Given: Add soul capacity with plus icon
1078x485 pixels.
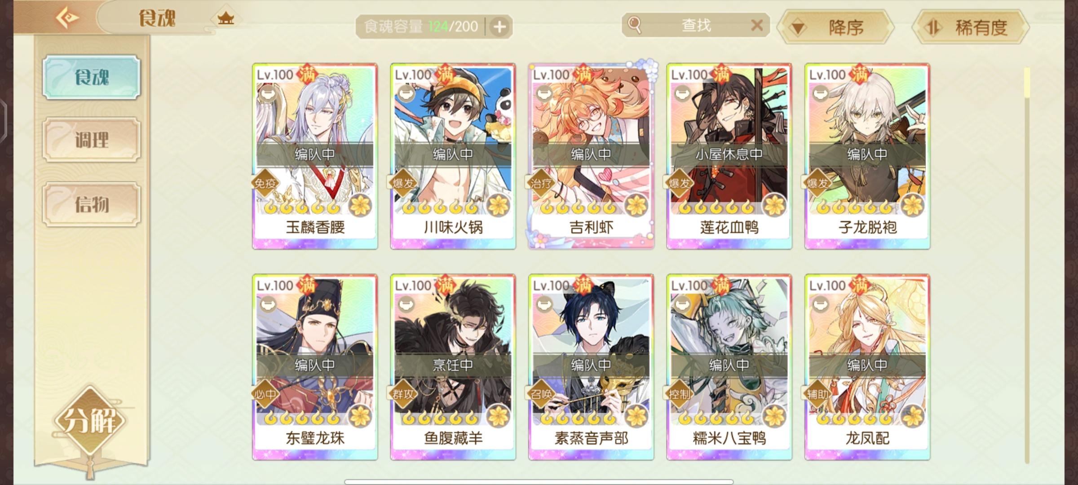Looking at the screenshot, I should tap(499, 27).
